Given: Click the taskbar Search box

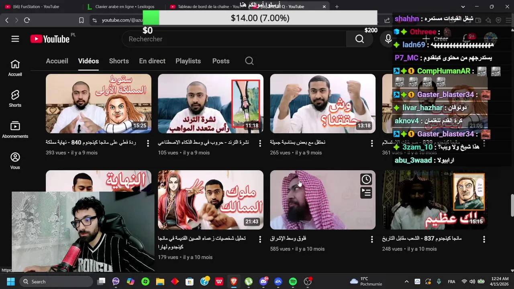Looking at the screenshot, I should [56, 282].
